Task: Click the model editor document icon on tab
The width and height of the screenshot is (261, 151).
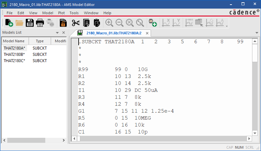Action: point(80,33)
